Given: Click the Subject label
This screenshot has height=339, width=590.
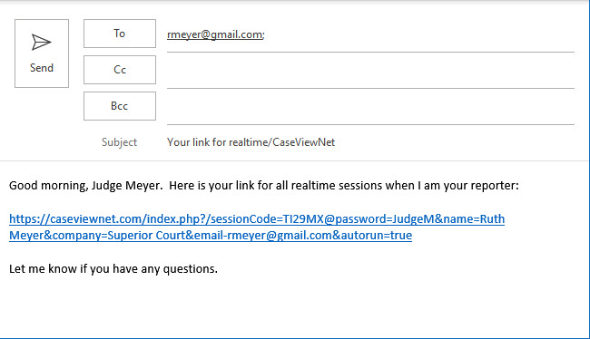Looking at the screenshot, I should tap(119, 142).
